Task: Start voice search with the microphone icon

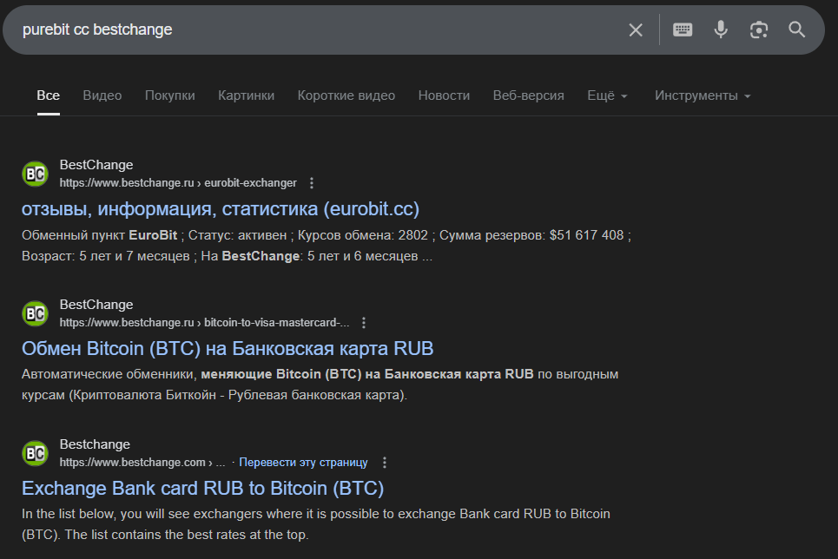Action: pyautogui.click(x=721, y=30)
